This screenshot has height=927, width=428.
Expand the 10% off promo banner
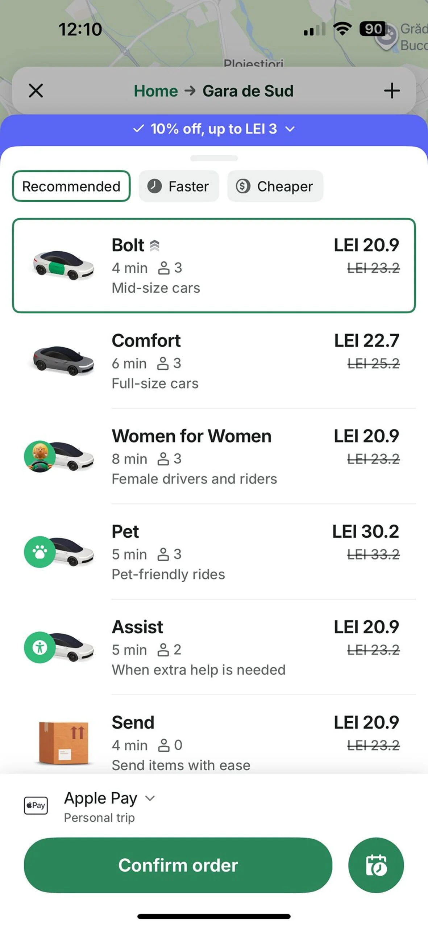[x=214, y=129]
